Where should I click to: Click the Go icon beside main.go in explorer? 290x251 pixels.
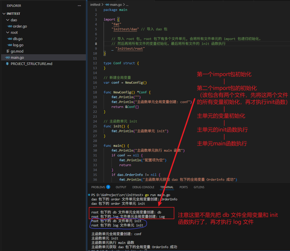7,57
